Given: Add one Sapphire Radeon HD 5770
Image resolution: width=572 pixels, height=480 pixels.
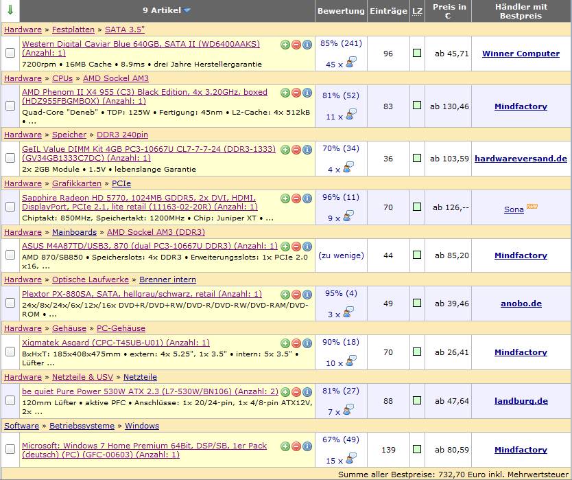Looking at the screenshot, I should tap(285, 198).
